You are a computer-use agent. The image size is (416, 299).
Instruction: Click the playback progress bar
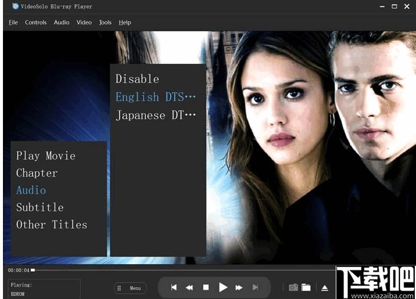(184, 270)
